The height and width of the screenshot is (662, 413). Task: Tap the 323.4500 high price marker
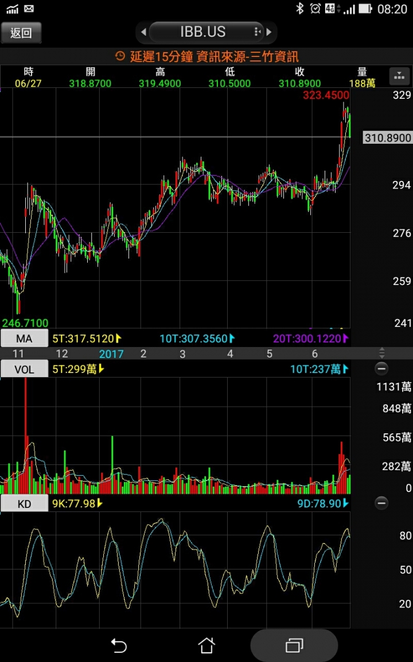326,95
